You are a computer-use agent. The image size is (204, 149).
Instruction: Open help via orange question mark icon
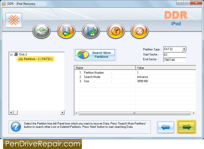(x=116, y=31)
